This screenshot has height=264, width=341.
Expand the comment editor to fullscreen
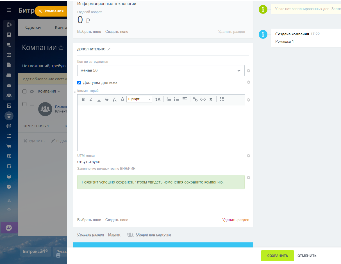click(222, 99)
